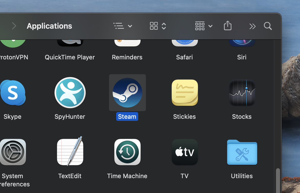Click the Stocks label
The width and height of the screenshot is (300, 193).
242,116
